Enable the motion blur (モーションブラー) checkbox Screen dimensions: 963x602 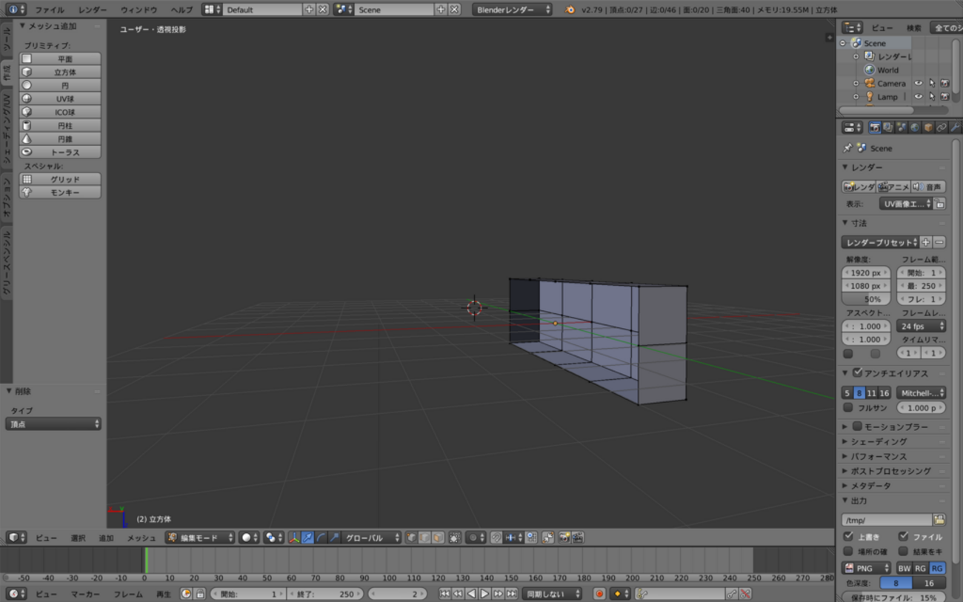(x=857, y=427)
